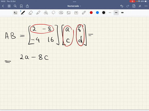Redo the last action

pyautogui.click(x=128, y=6)
